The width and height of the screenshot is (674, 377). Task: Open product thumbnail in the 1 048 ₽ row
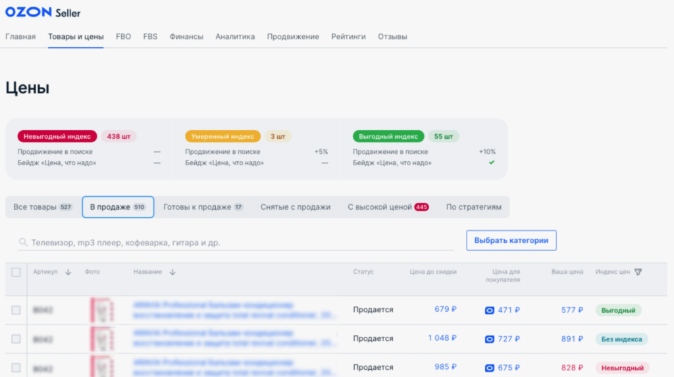tap(102, 339)
